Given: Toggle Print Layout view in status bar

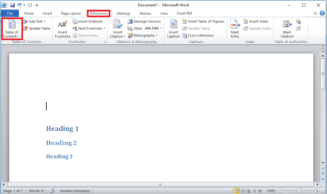Looking at the screenshot, I should 237,190.
